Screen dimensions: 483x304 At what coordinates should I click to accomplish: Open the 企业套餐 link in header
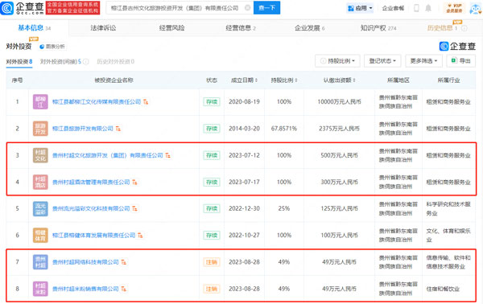393,8
